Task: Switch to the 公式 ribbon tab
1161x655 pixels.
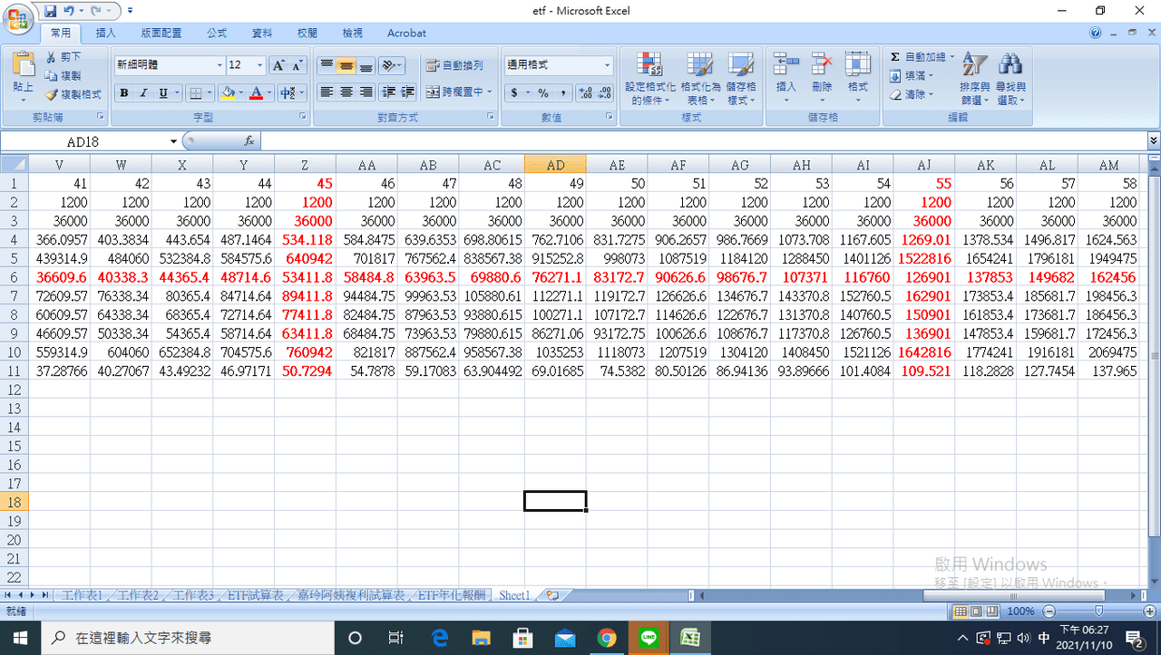Action: (x=216, y=33)
